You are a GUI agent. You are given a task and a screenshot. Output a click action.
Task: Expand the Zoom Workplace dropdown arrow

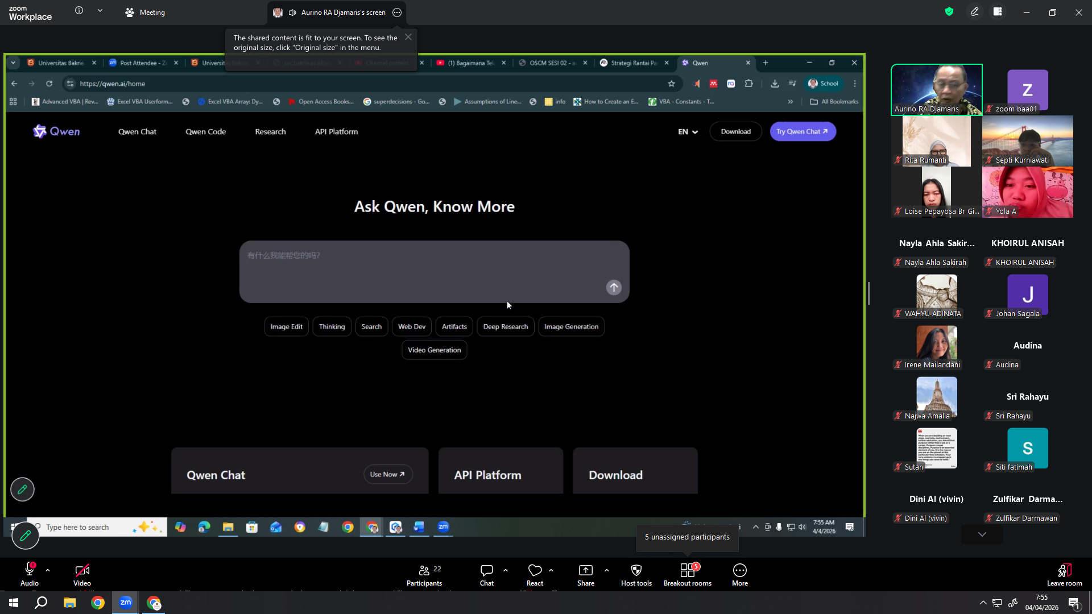click(x=100, y=11)
